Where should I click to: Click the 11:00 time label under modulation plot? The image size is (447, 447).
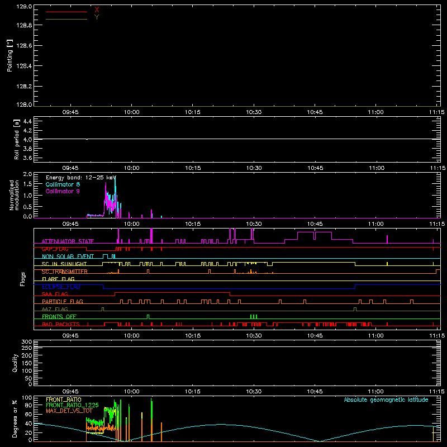[x=375, y=224]
